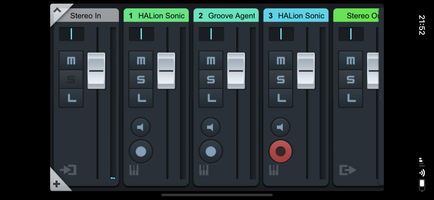Select the 3 HALion Sonic track header
The image size is (434, 200).
[x=296, y=16]
